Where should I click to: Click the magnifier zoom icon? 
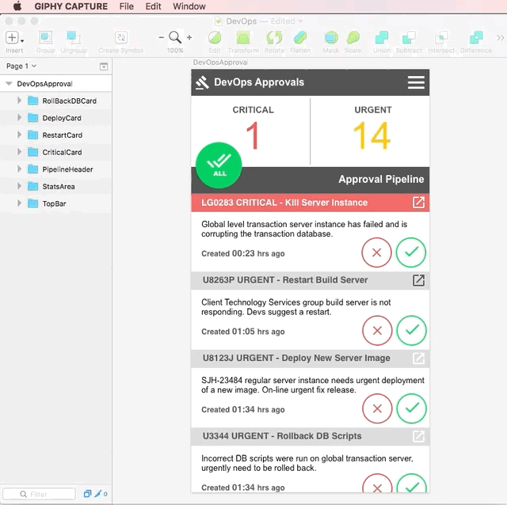click(x=175, y=37)
